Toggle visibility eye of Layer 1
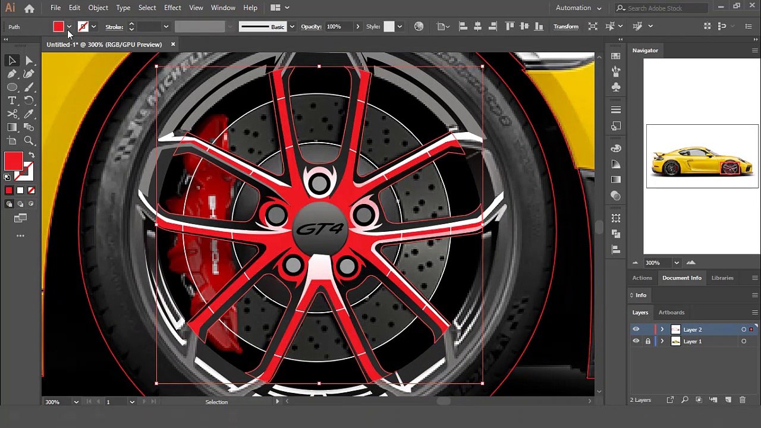761x428 pixels. click(636, 341)
